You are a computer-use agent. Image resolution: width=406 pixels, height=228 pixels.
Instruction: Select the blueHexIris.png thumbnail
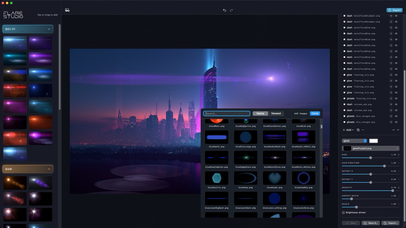pos(217,178)
